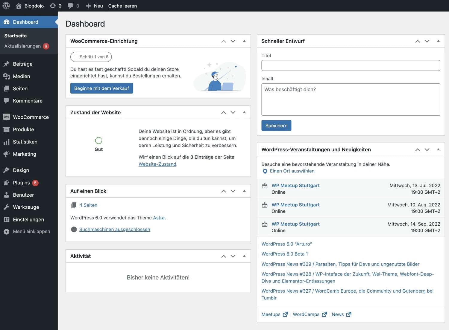Select the Design paintbrush icon

[7, 170]
